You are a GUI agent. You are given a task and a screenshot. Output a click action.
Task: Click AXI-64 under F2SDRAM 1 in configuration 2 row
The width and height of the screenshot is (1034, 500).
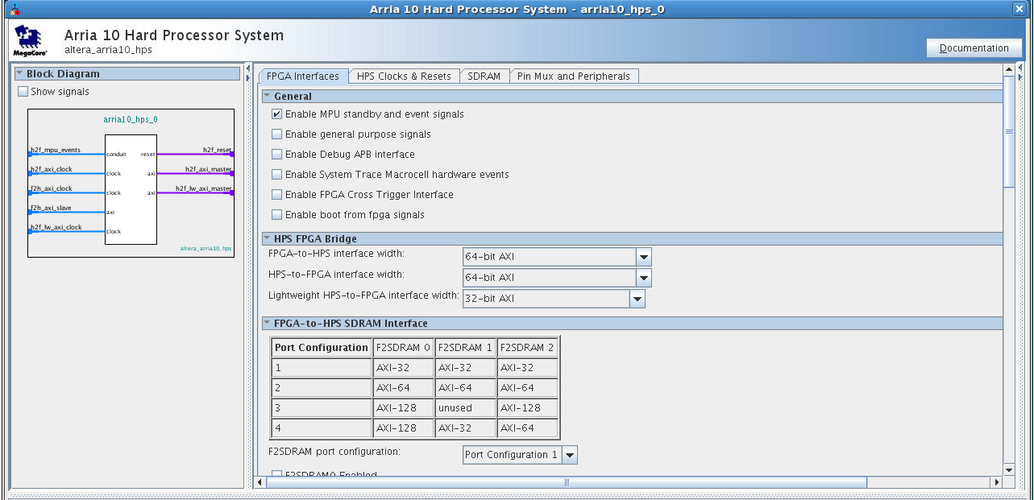465,388
